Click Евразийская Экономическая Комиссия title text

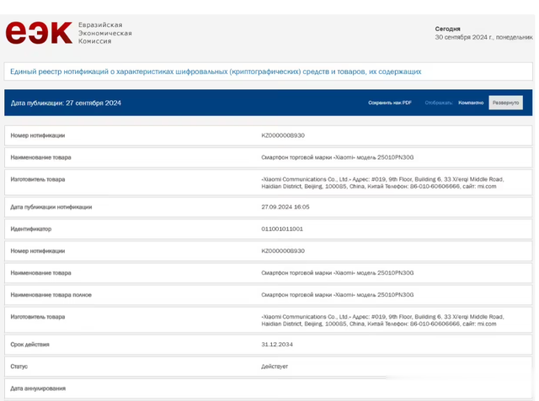click(x=104, y=33)
